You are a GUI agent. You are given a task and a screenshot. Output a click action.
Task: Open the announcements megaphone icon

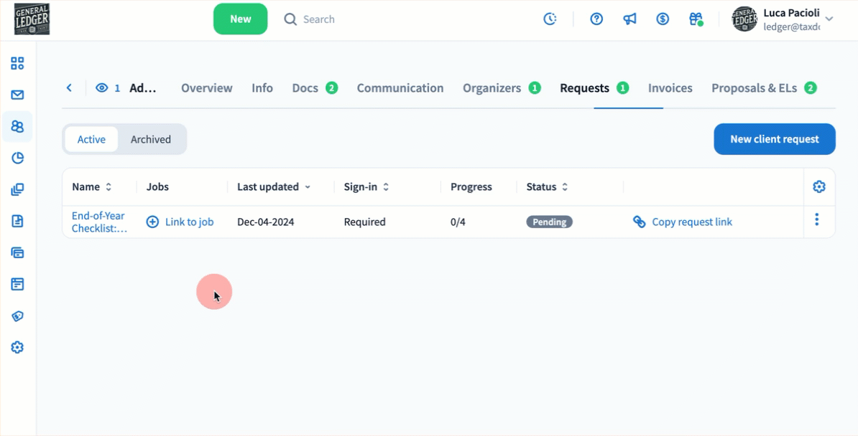[x=629, y=19]
